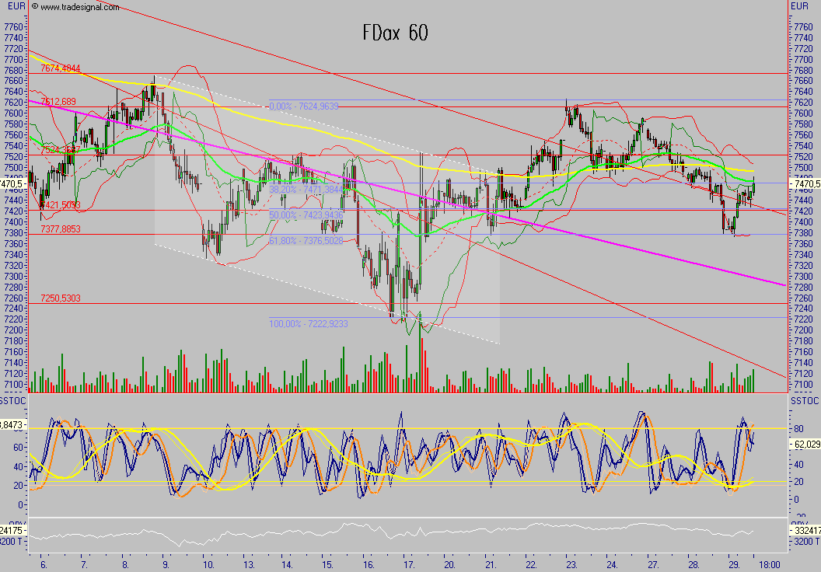The width and height of the screenshot is (821, 572).
Task: Click the 50,00% Fibonacci retracement label
Action: [x=304, y=214]
